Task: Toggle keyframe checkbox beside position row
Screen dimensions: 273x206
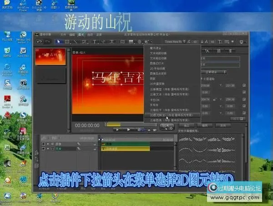Action: [x=244, y=85]
